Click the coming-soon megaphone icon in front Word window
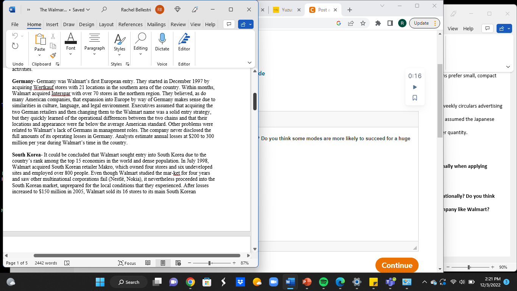 [x=195, y=9]
